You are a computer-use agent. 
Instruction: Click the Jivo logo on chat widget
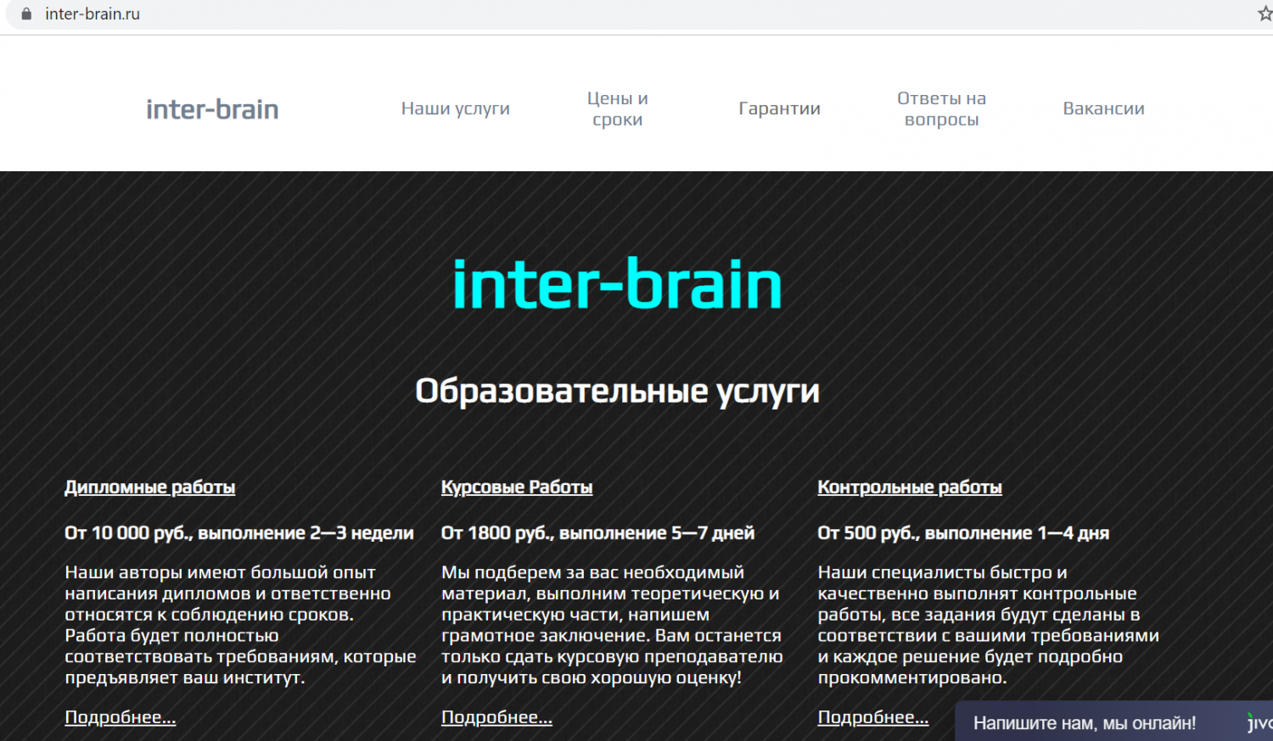pos(1260,722)
